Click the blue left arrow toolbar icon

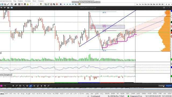(x=64, y=4)
